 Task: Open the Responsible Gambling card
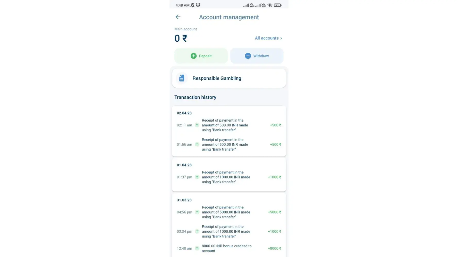click(229, 78)
